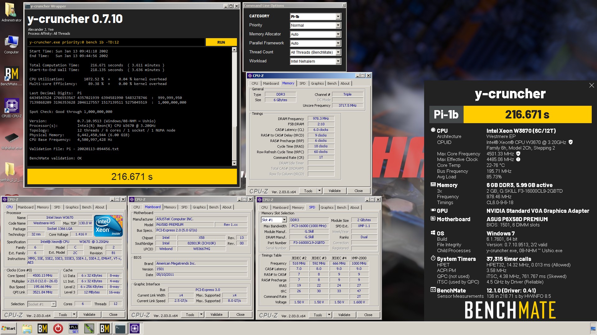Open the Computer desktop icon

point(11,45)
